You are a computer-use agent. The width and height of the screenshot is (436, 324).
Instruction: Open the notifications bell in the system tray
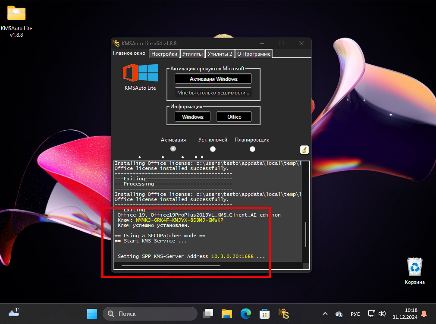[x=423, y=314]
